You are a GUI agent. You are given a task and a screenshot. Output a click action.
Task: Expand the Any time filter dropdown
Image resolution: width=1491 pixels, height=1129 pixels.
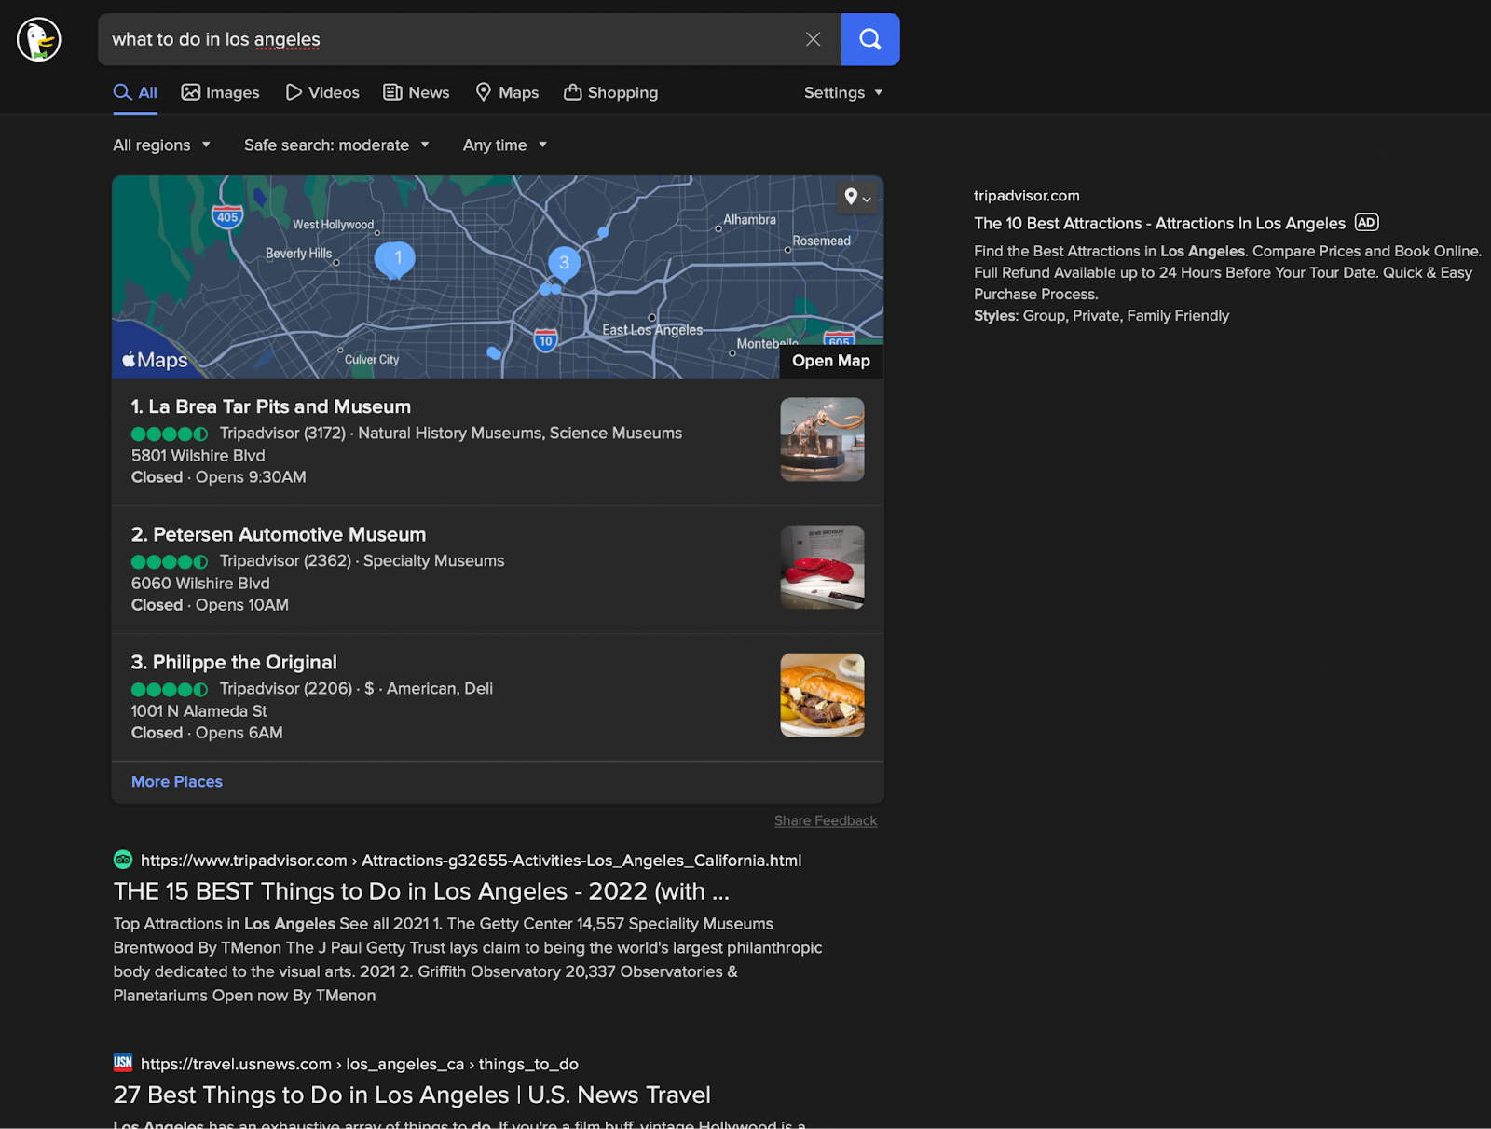[505, 145]
